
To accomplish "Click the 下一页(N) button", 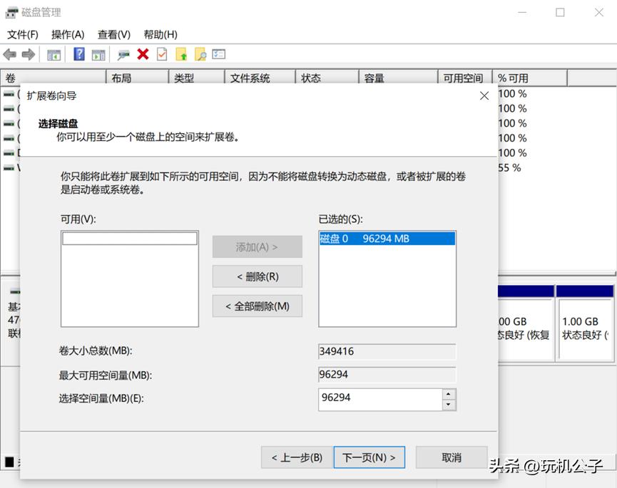I will click(369, 457).
